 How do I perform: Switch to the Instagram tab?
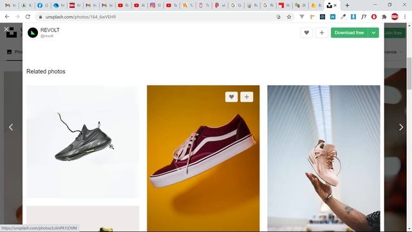pos(155,5)
